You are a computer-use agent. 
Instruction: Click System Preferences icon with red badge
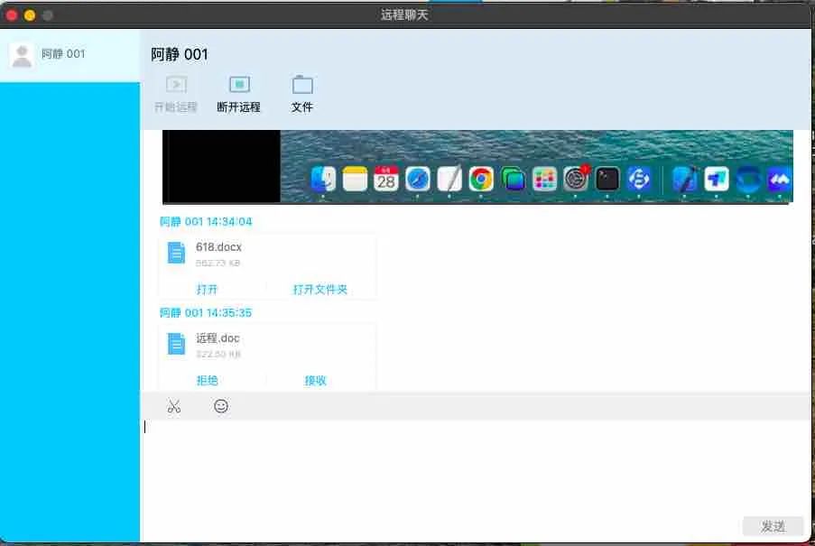[576, 180]
